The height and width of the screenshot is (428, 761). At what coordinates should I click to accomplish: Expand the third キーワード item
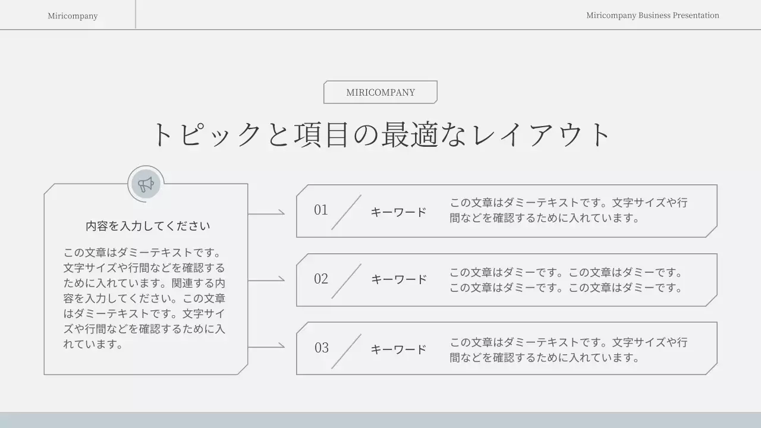(398, 350)
